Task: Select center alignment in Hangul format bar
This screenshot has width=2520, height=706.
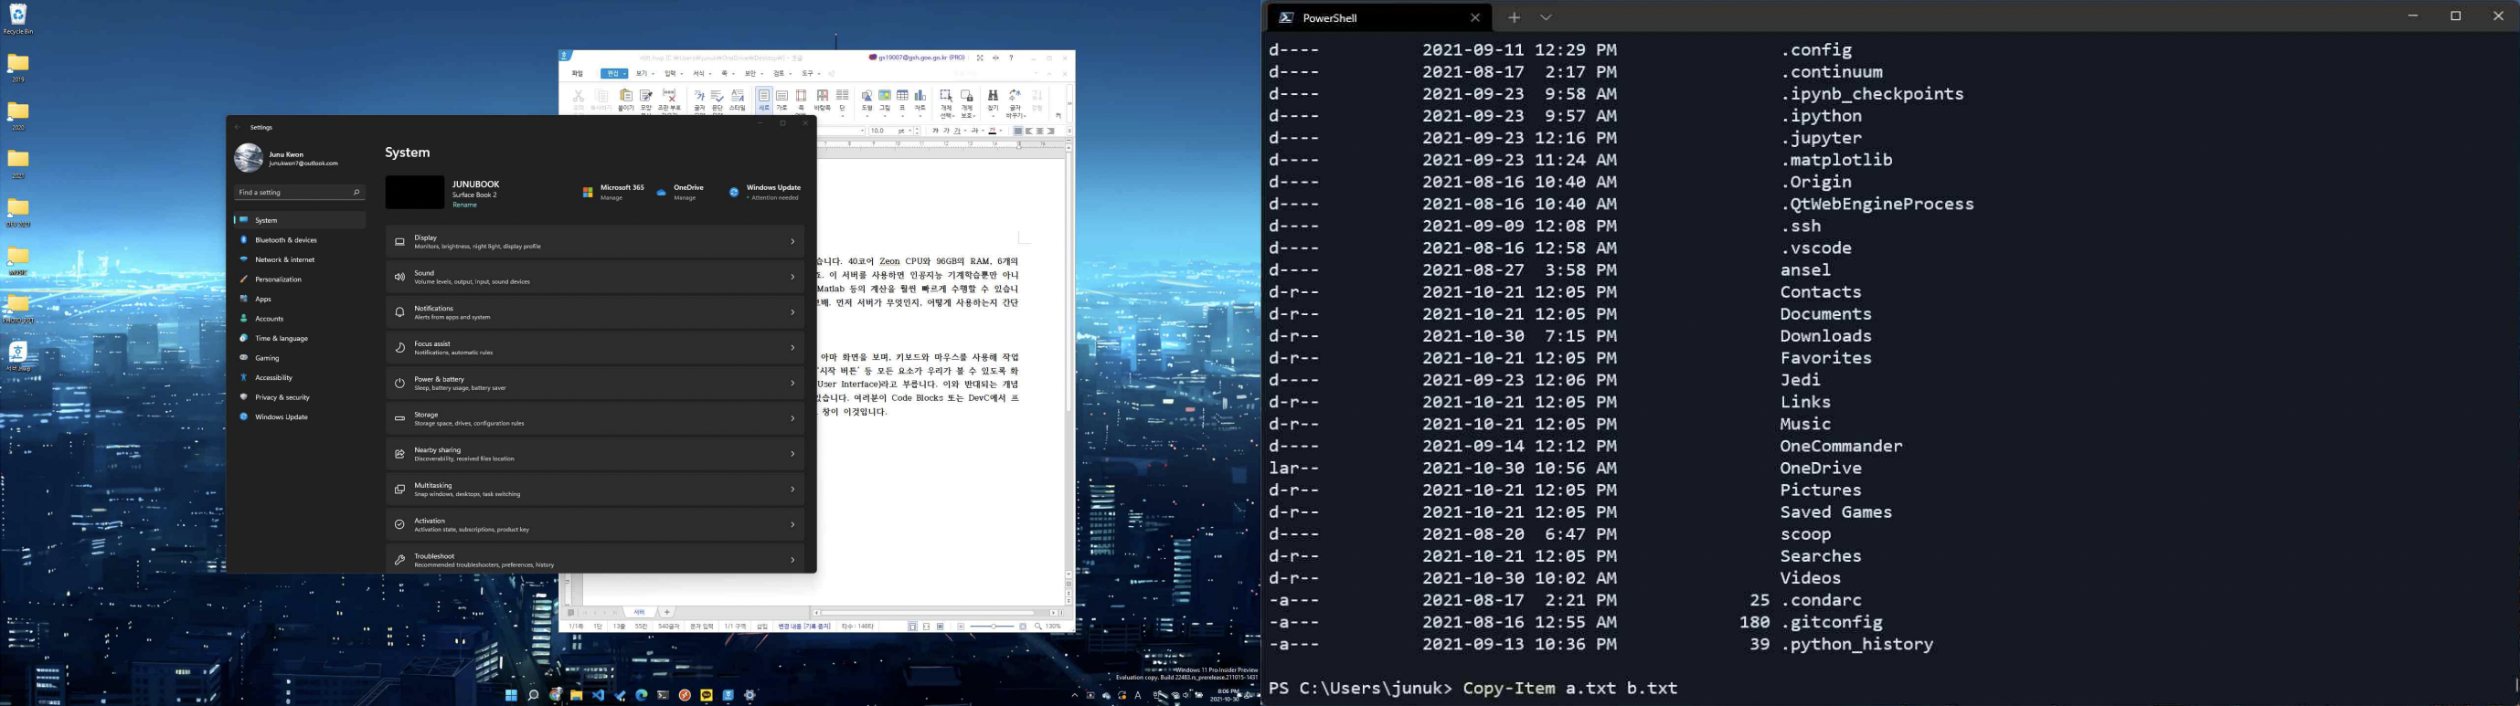Action: pyautogui.click(x=1040, y=131)
